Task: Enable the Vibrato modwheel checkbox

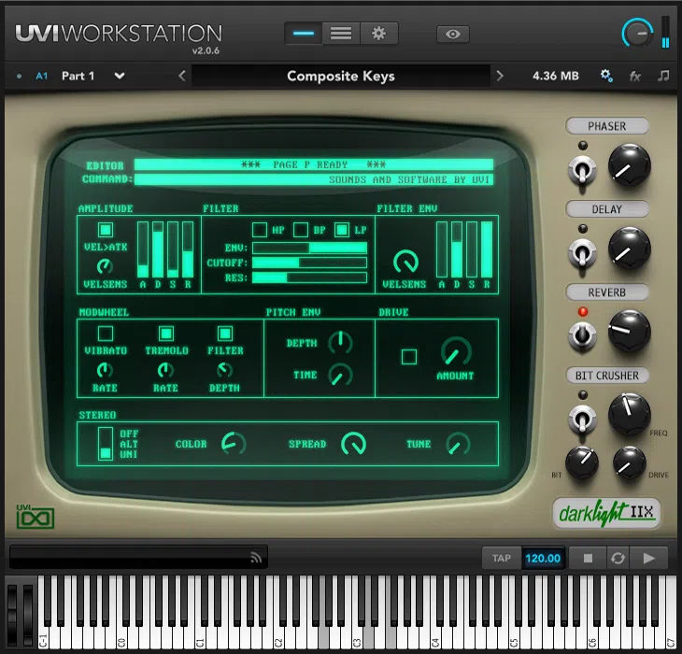Action: click(x=106, y=334)
